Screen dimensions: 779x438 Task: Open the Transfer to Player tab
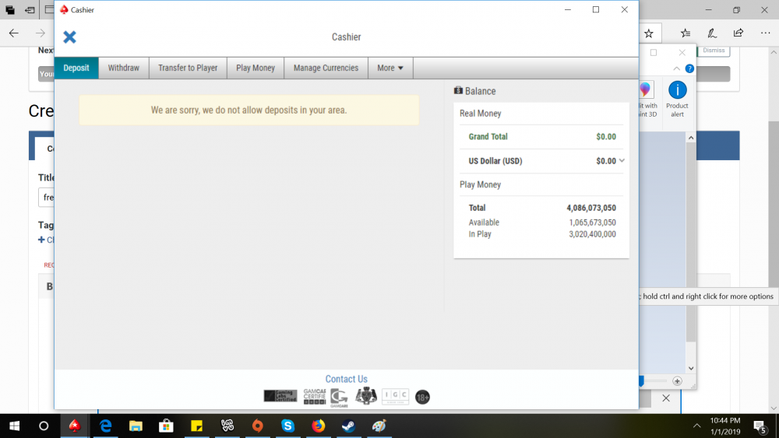[x=188, y=68]
